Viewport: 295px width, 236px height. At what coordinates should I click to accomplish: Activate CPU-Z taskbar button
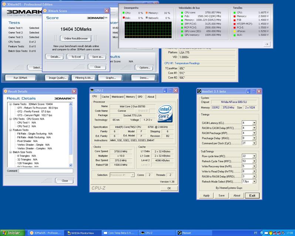(x=157, y=233)
